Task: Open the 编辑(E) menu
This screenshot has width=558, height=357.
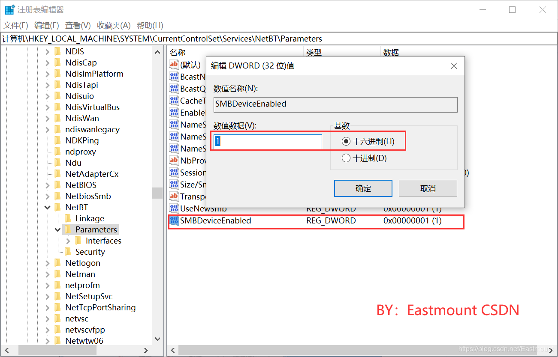Action: pos(47,25)
